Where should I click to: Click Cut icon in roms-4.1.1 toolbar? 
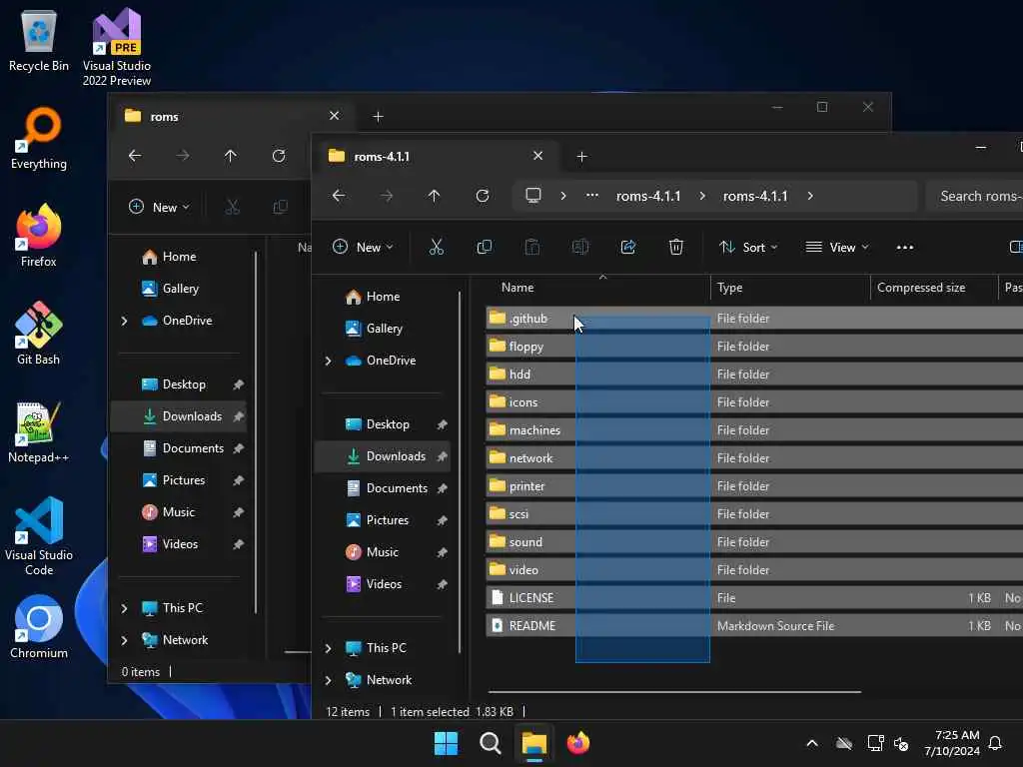[x=436, y=248]
